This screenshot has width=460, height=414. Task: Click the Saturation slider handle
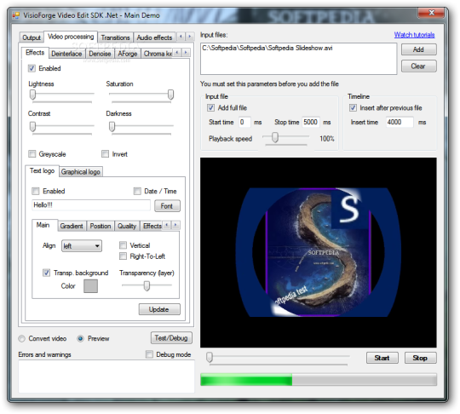click(170, 95)
